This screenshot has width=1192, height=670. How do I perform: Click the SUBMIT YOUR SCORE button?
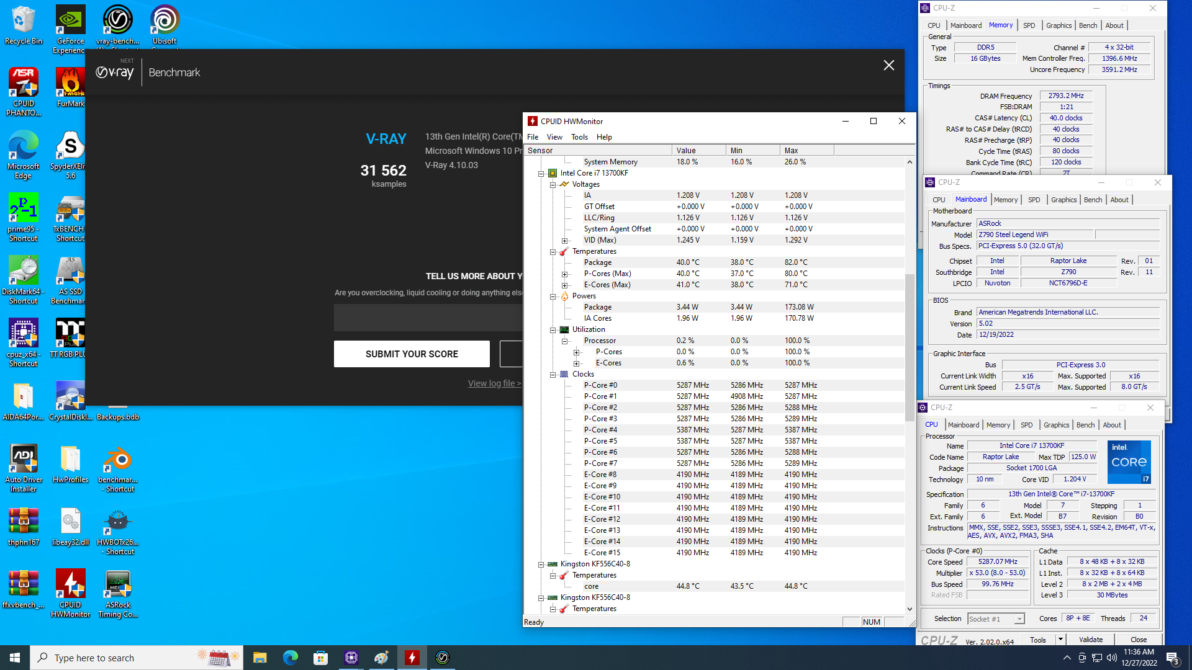412,354
